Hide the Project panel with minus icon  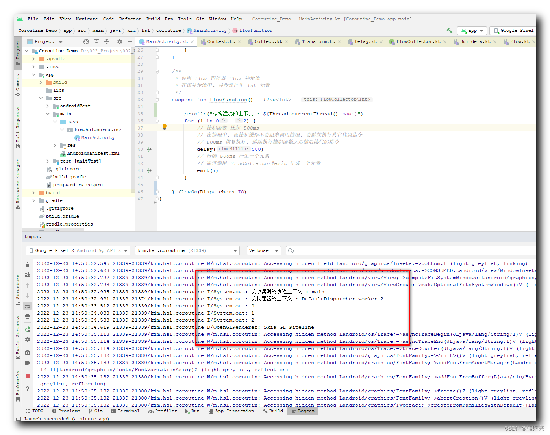tap(130, 41)
